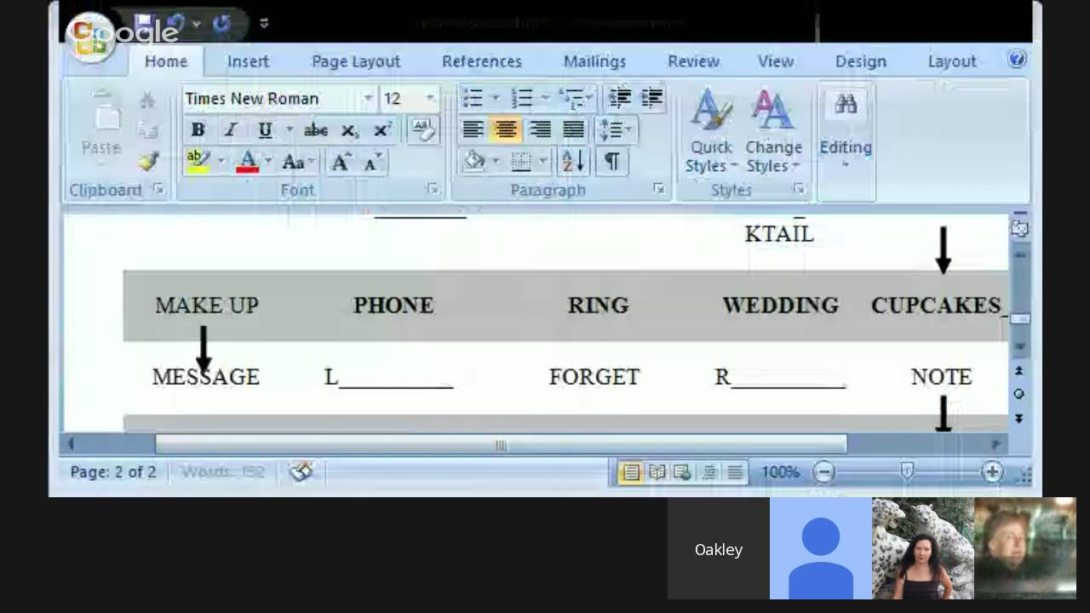1090x613 pixels.
Task: Toggle Show/Hide paragraph marks
Action: (x=611, y=161)
